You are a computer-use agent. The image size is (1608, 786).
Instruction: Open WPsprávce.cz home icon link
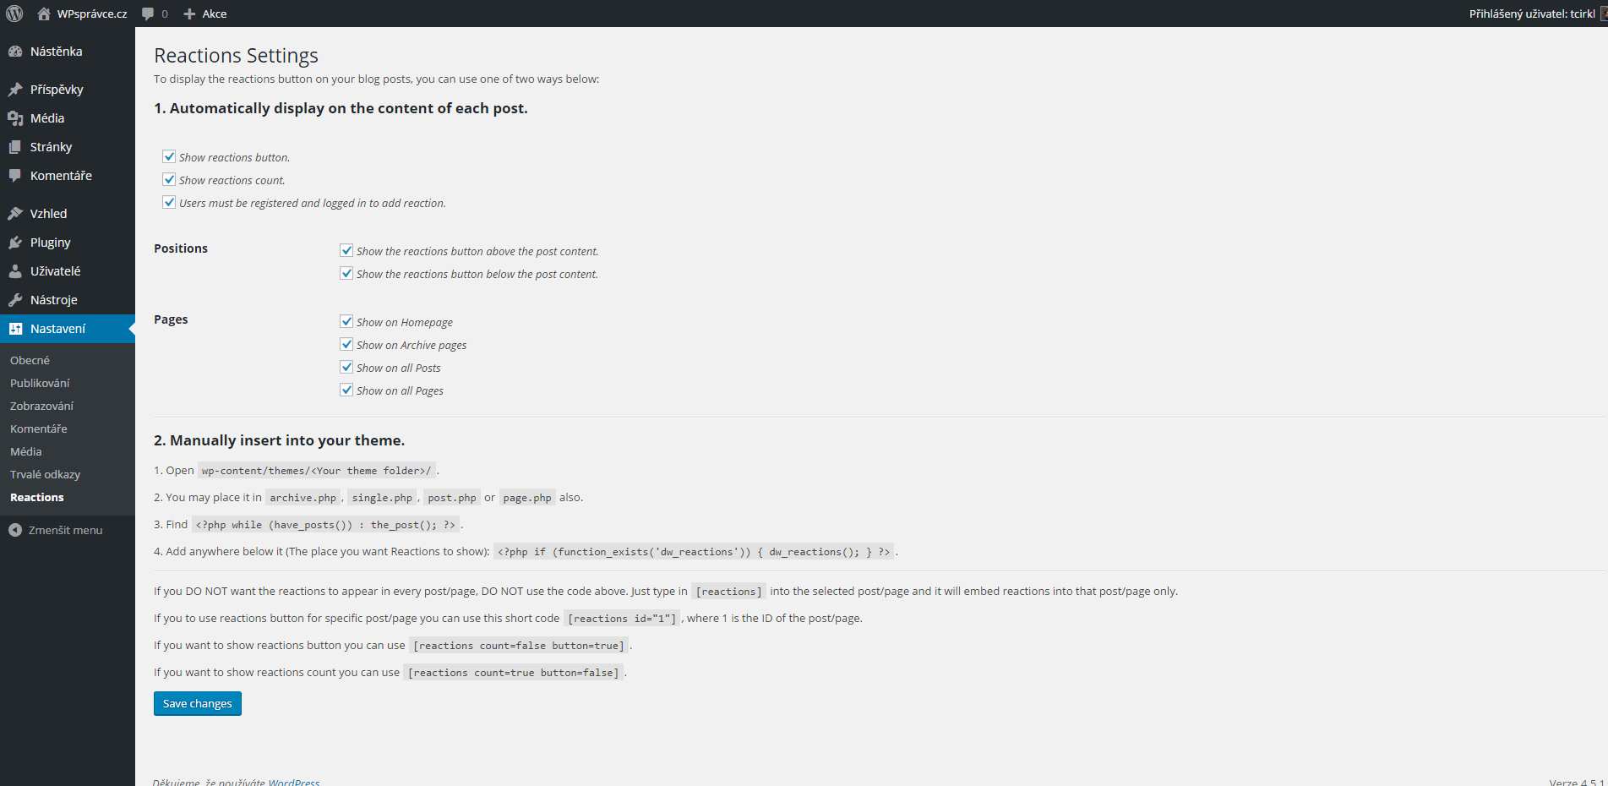pyautogui.click(x=44, y=14)
